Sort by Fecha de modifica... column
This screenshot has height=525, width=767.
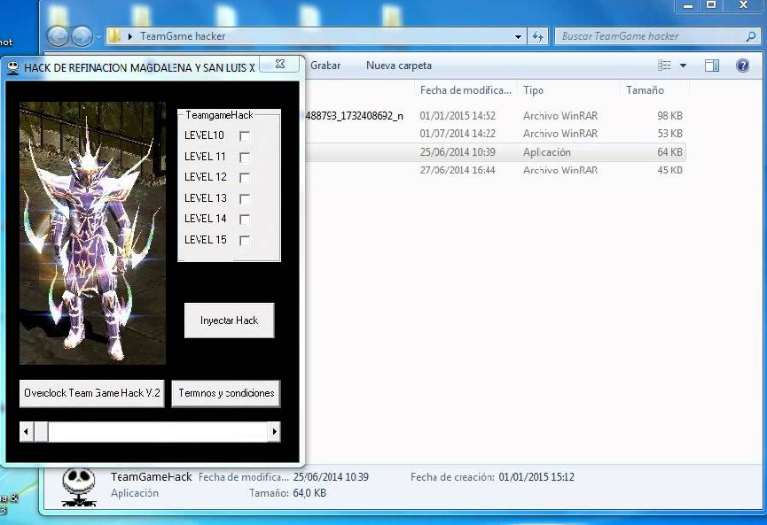466,90
